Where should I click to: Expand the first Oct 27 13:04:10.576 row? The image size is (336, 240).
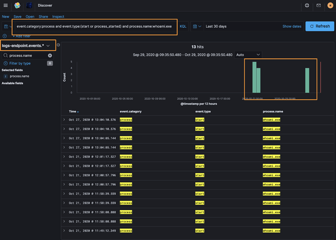coord(64,120)
